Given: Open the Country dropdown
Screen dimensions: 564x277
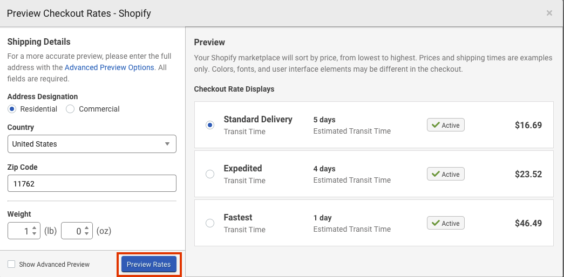Looking at the screenshot, I should tap(92, 144).
